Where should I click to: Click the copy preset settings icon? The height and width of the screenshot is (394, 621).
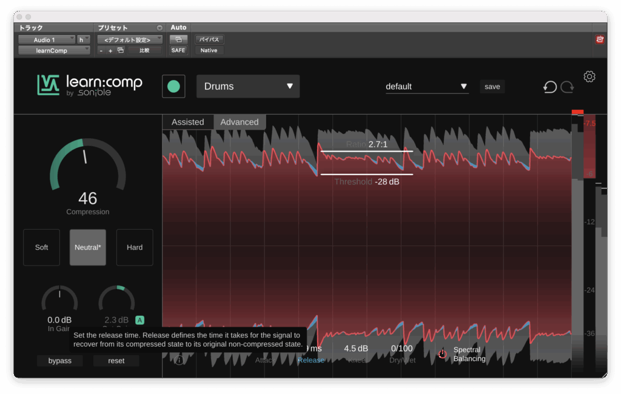pyautogui.click(x=121, y=50)
